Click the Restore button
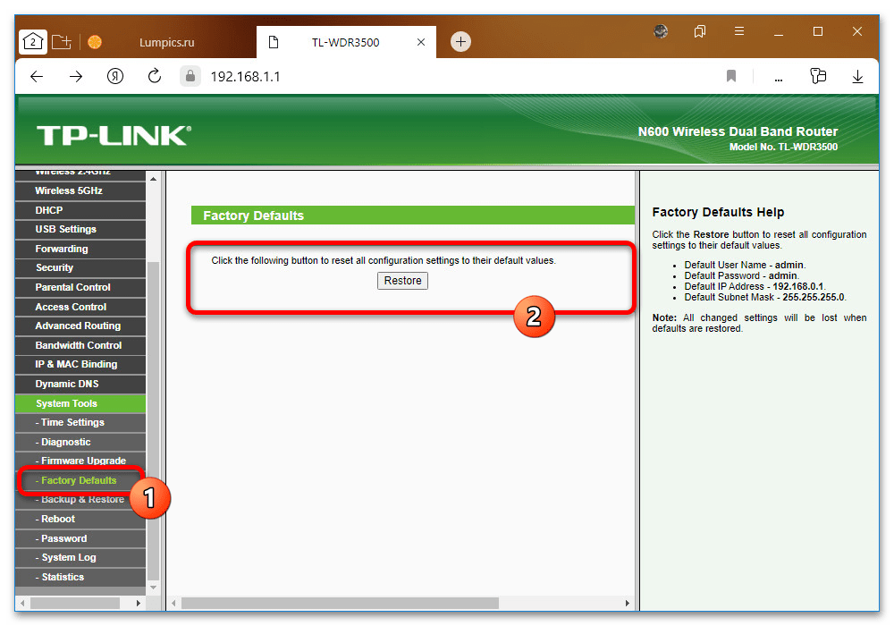This screenshot has width=894, height=626. click(402, 281)
